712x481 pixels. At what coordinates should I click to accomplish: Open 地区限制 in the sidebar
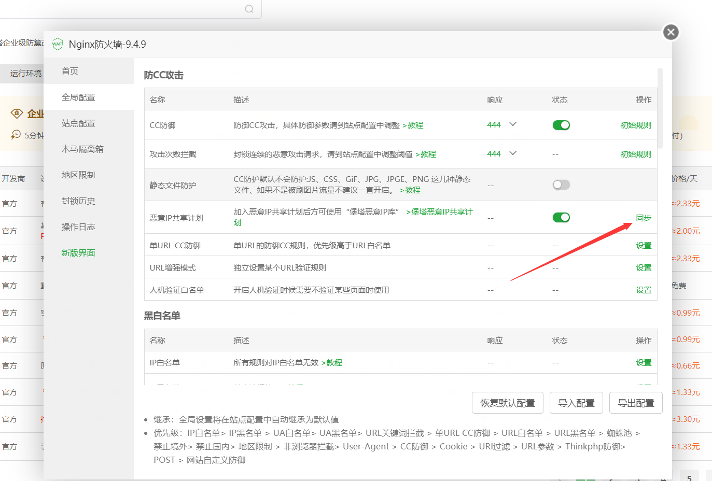[x=89, y=175]
